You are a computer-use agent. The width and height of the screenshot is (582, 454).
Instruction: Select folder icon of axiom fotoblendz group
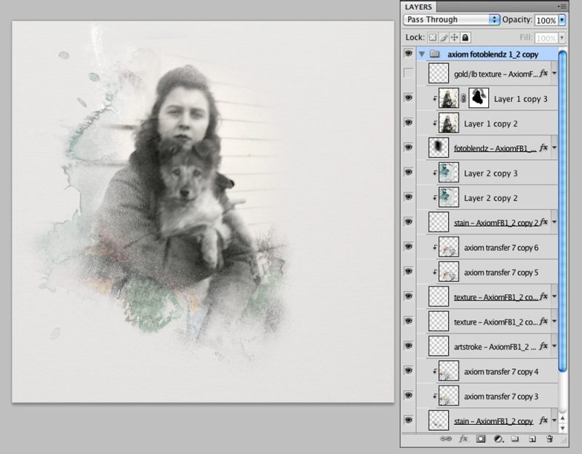[434, 54]
